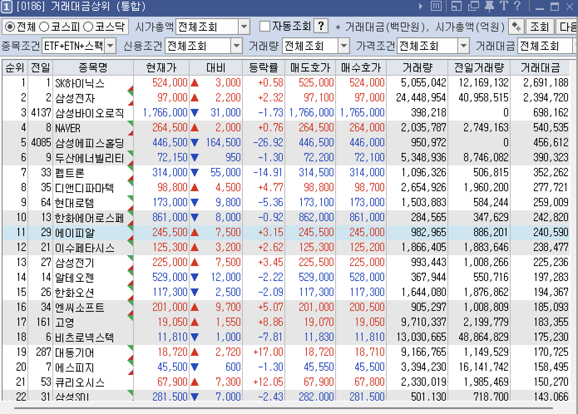The image size is (578, 414).
Task: Sort by the 현재가 column header
Action: [x=161, y=67]
